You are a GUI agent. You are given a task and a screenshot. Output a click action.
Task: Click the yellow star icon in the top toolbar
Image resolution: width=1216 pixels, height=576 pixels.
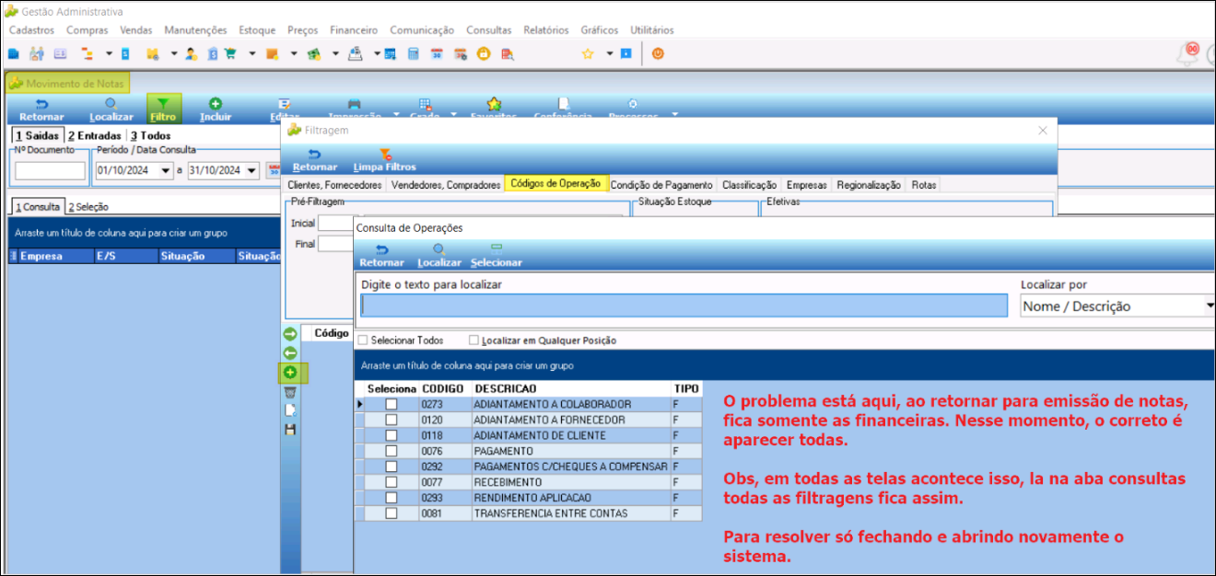point(587,53)
